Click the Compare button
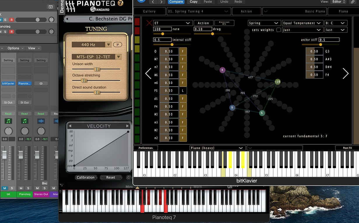Viewport: 359px width, 223px height. point(176,2)
